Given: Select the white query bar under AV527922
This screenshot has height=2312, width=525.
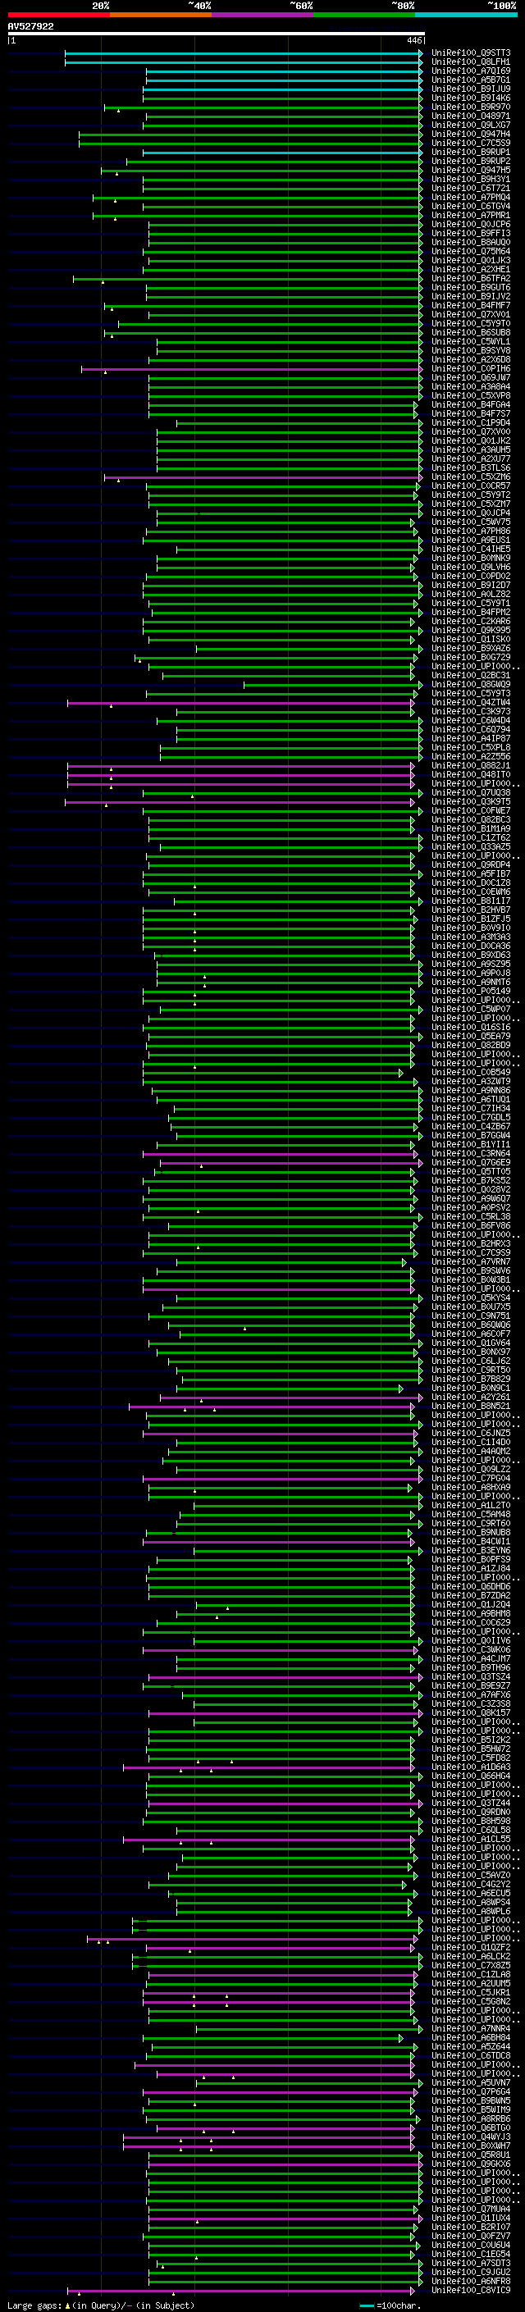Looking at the screenshot, I should point(216,33).
